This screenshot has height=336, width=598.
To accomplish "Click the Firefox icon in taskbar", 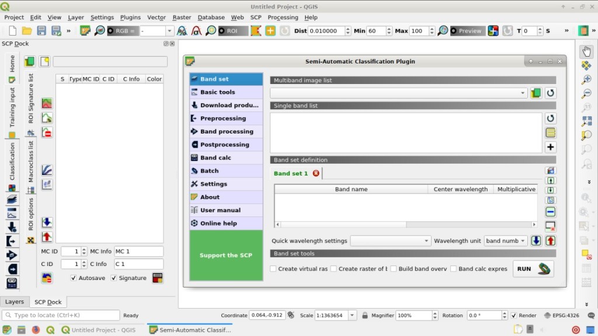I will (x=36, y=330).
